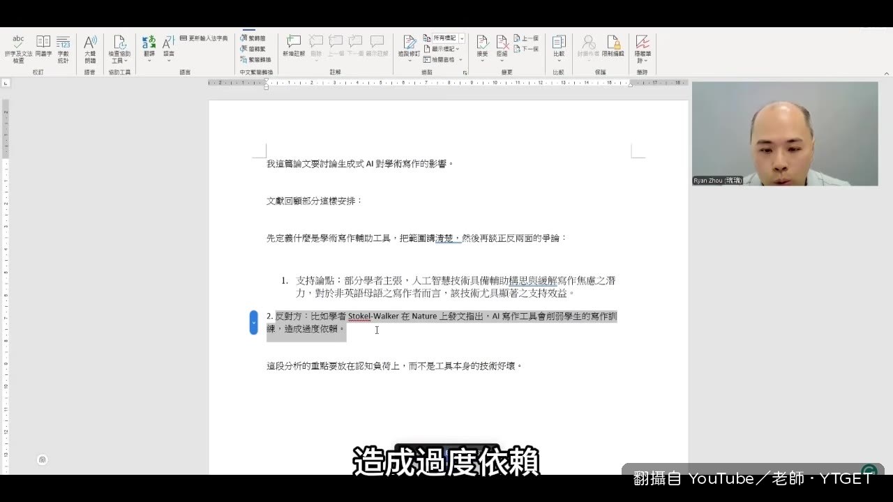Start 大聲朗讀 read aloud
The height and width of the screenshot is (502, 893).
coord(90,49)
